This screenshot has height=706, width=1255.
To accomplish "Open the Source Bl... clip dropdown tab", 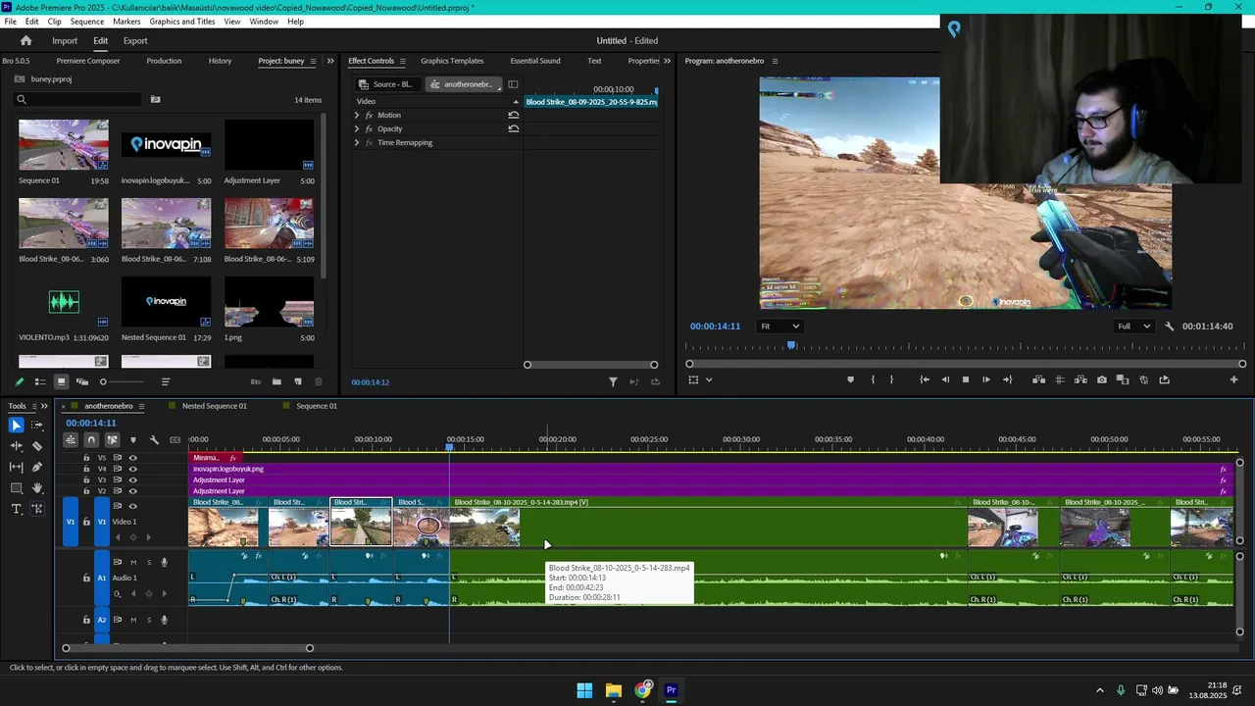I will click(x=388, y=84).
